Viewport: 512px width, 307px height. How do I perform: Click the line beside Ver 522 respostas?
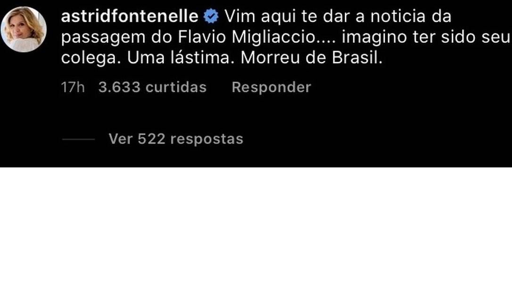point(78,139)
